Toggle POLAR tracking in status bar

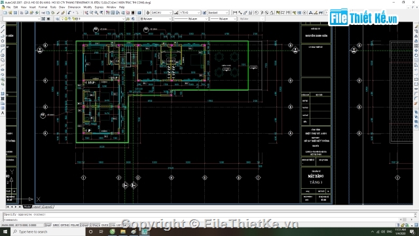(75, 226)
